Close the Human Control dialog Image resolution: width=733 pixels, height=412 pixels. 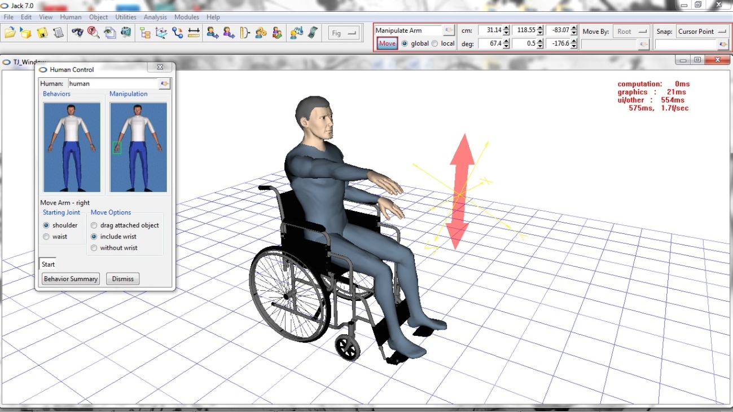[160, 68]
